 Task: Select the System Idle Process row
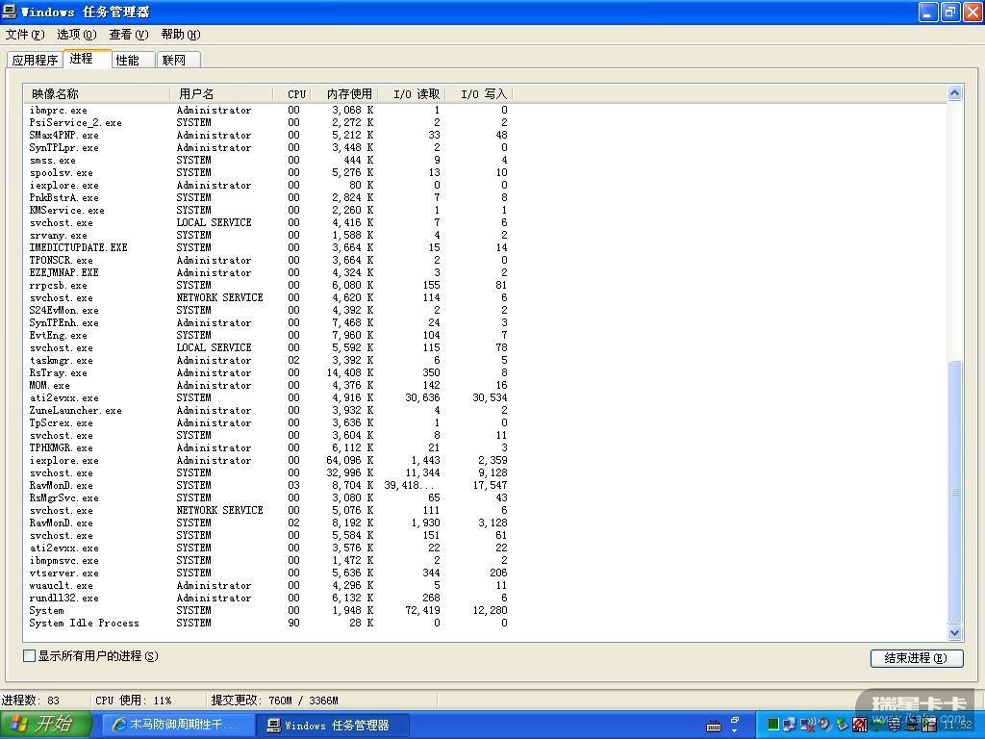[x=268, y=624]
